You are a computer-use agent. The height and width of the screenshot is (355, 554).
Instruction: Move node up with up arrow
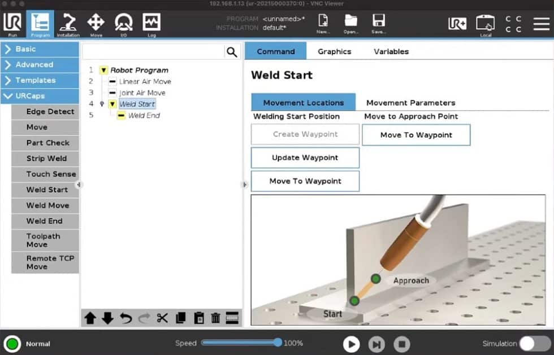tap(90, 318)
